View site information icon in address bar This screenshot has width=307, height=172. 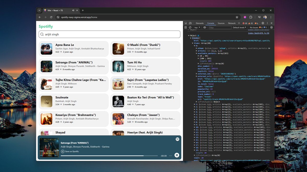(58, 17)
